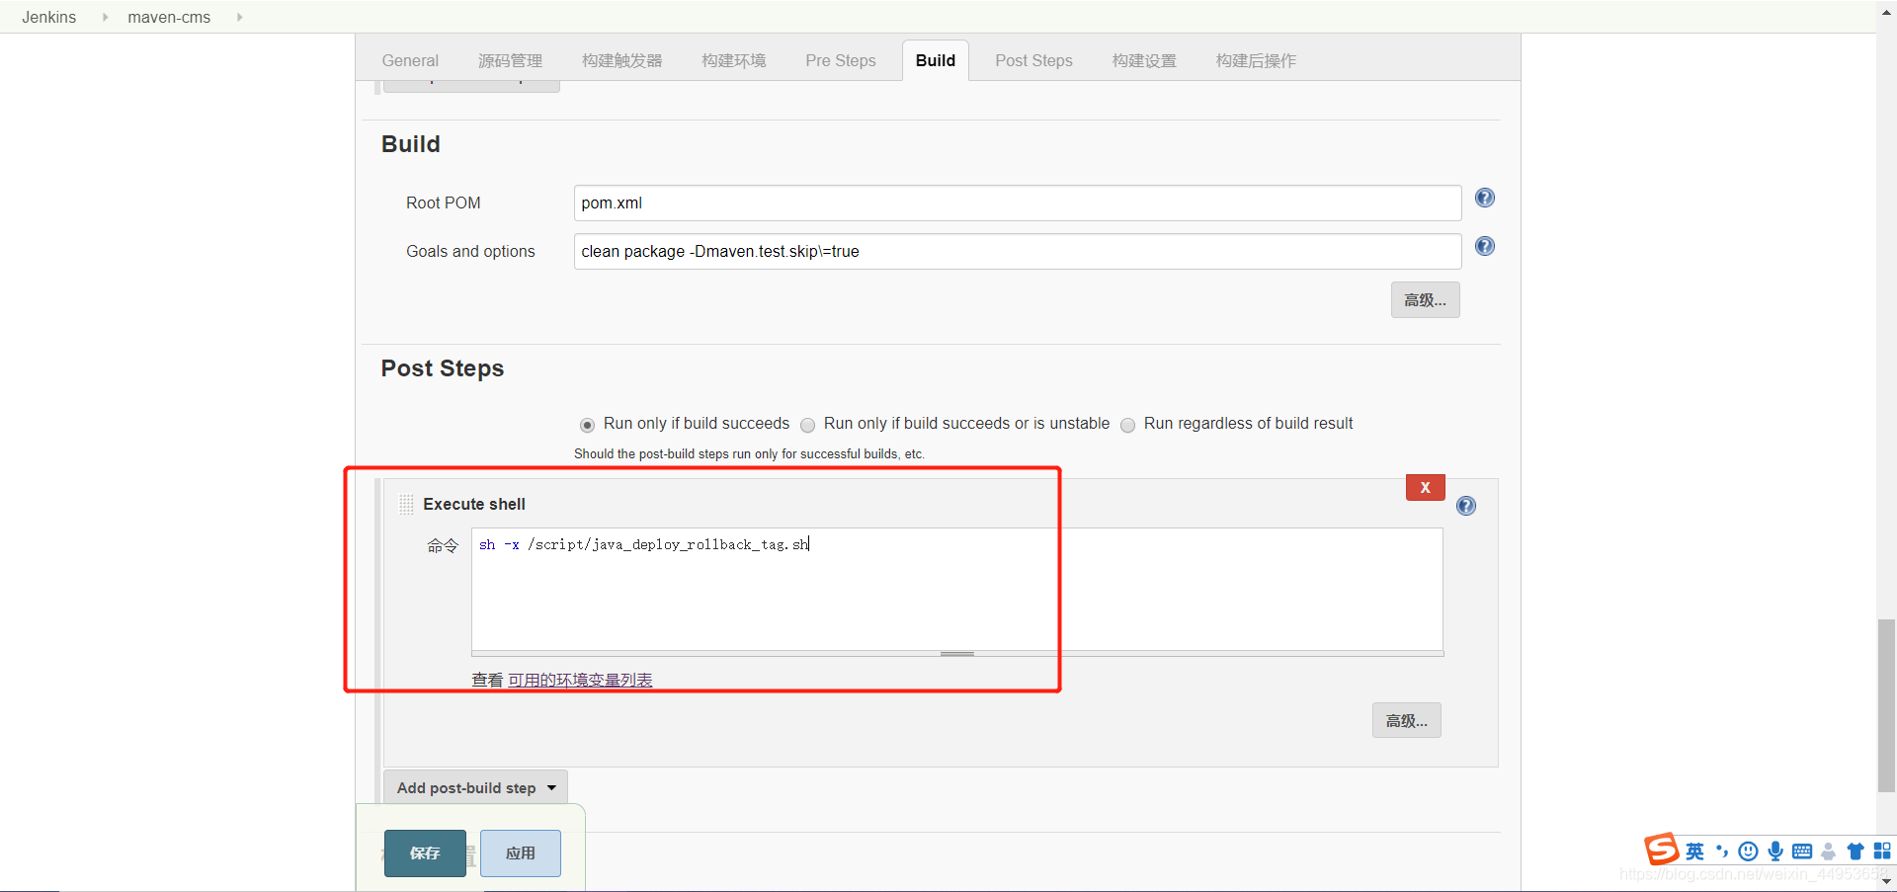Switch to 构建后操作 tab

(1256, 60)
